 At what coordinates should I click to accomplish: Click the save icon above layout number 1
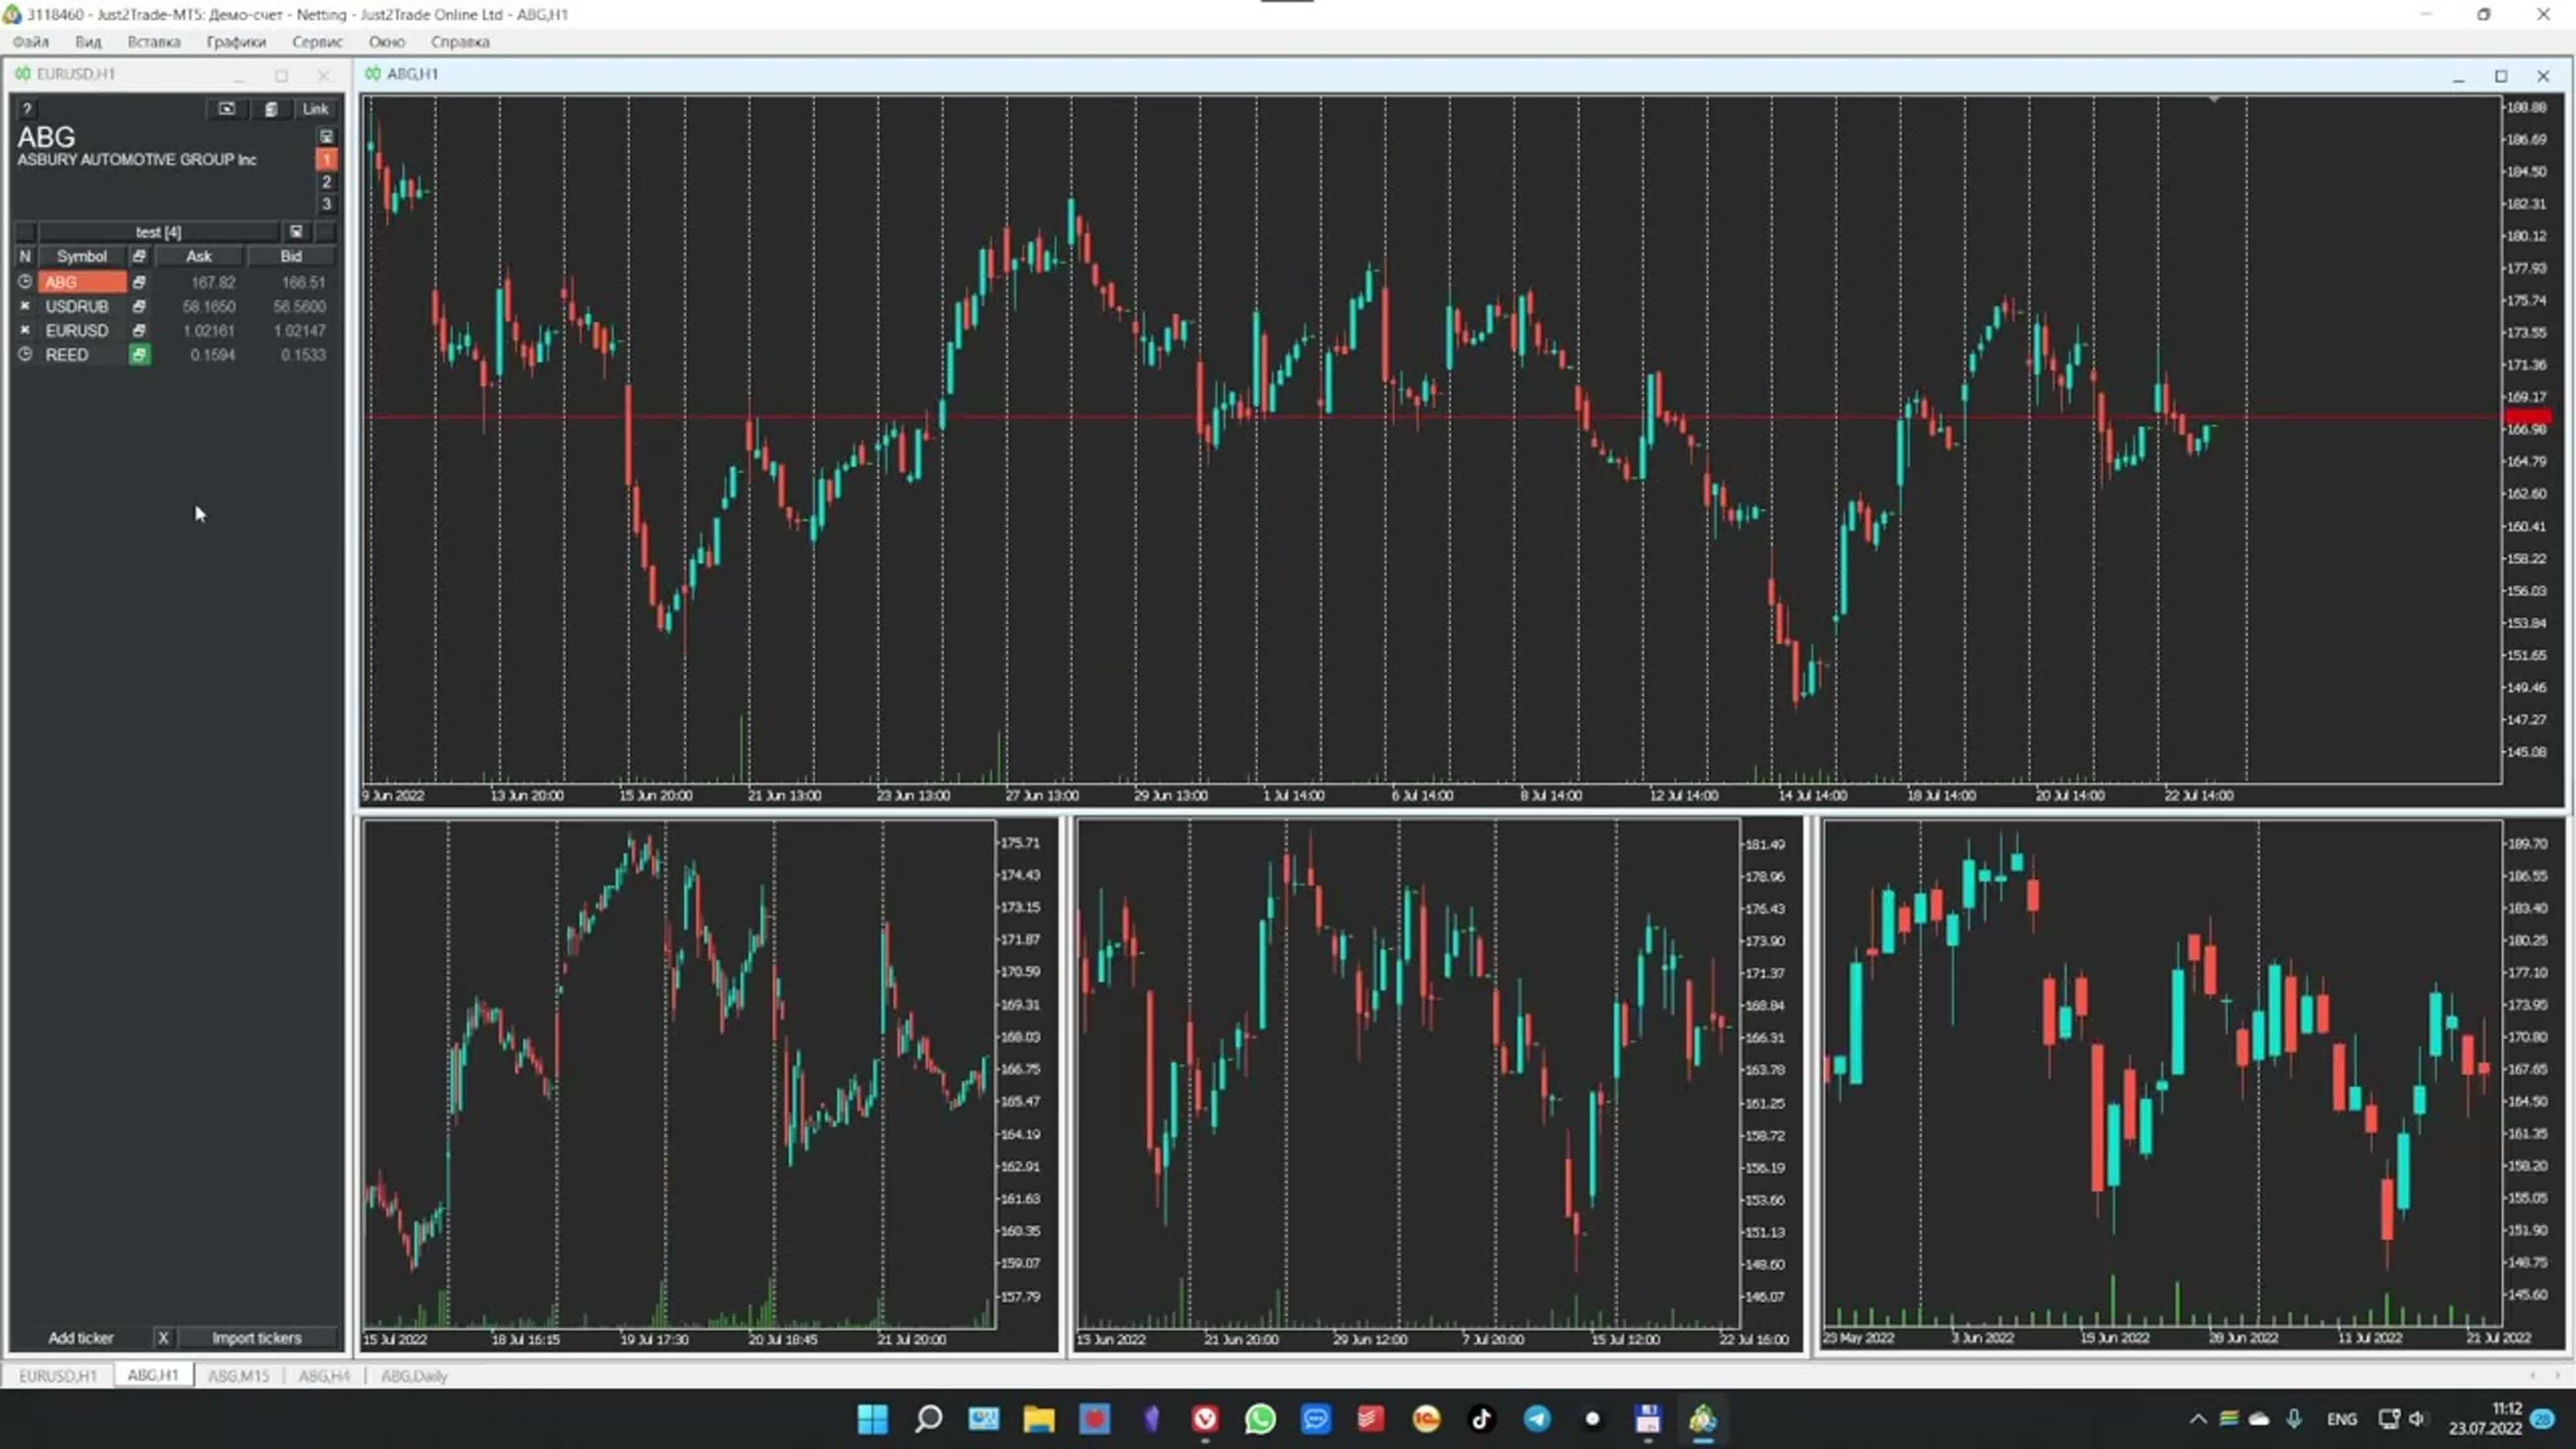click(x=326, y=136)
